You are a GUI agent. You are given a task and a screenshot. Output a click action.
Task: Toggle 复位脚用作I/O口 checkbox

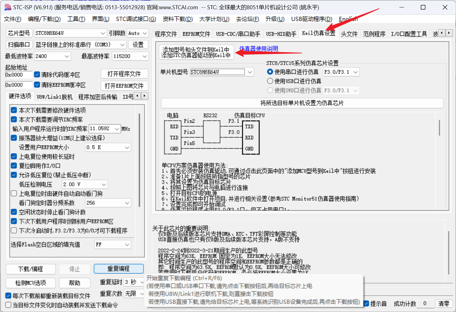click(14, 166)
